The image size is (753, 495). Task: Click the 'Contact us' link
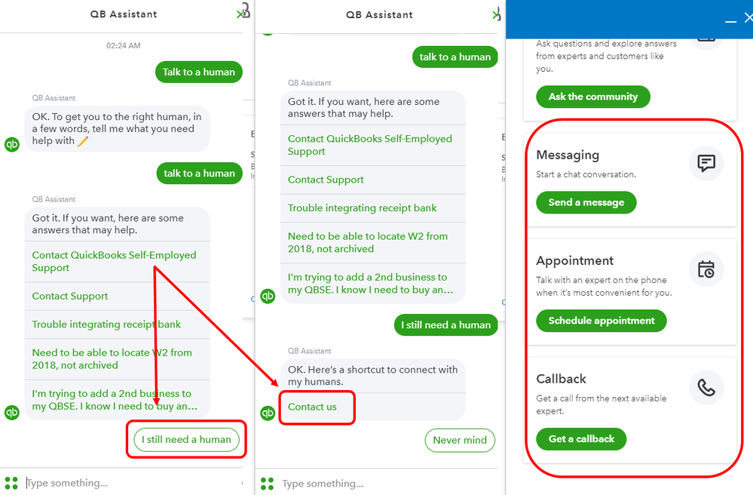[312, 407]
